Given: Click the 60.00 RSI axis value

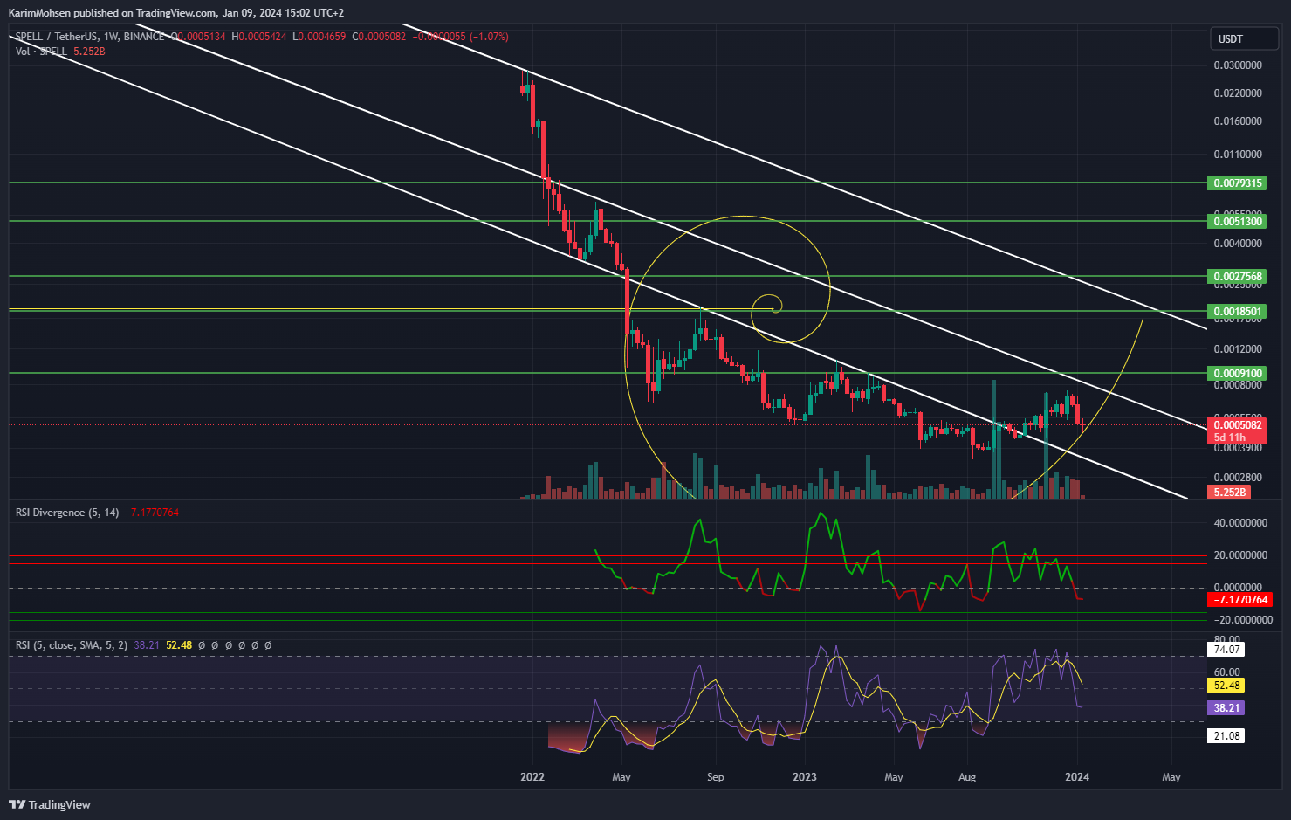Looking at the screenshot, I should coord(1226,672).
